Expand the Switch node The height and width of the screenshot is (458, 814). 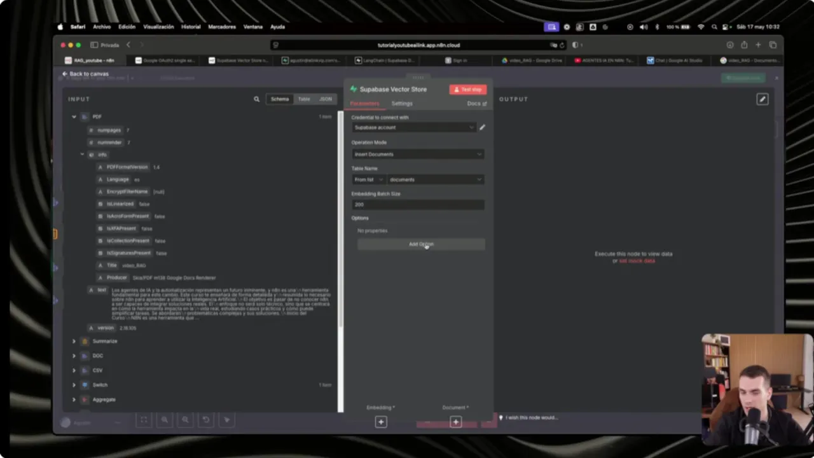[74, 385]
